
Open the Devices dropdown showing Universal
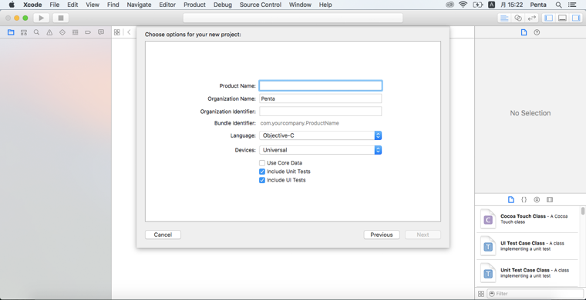(x=320, y=150)
